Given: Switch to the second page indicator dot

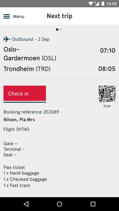Looking at the screenshot, I should coord(61,30).
